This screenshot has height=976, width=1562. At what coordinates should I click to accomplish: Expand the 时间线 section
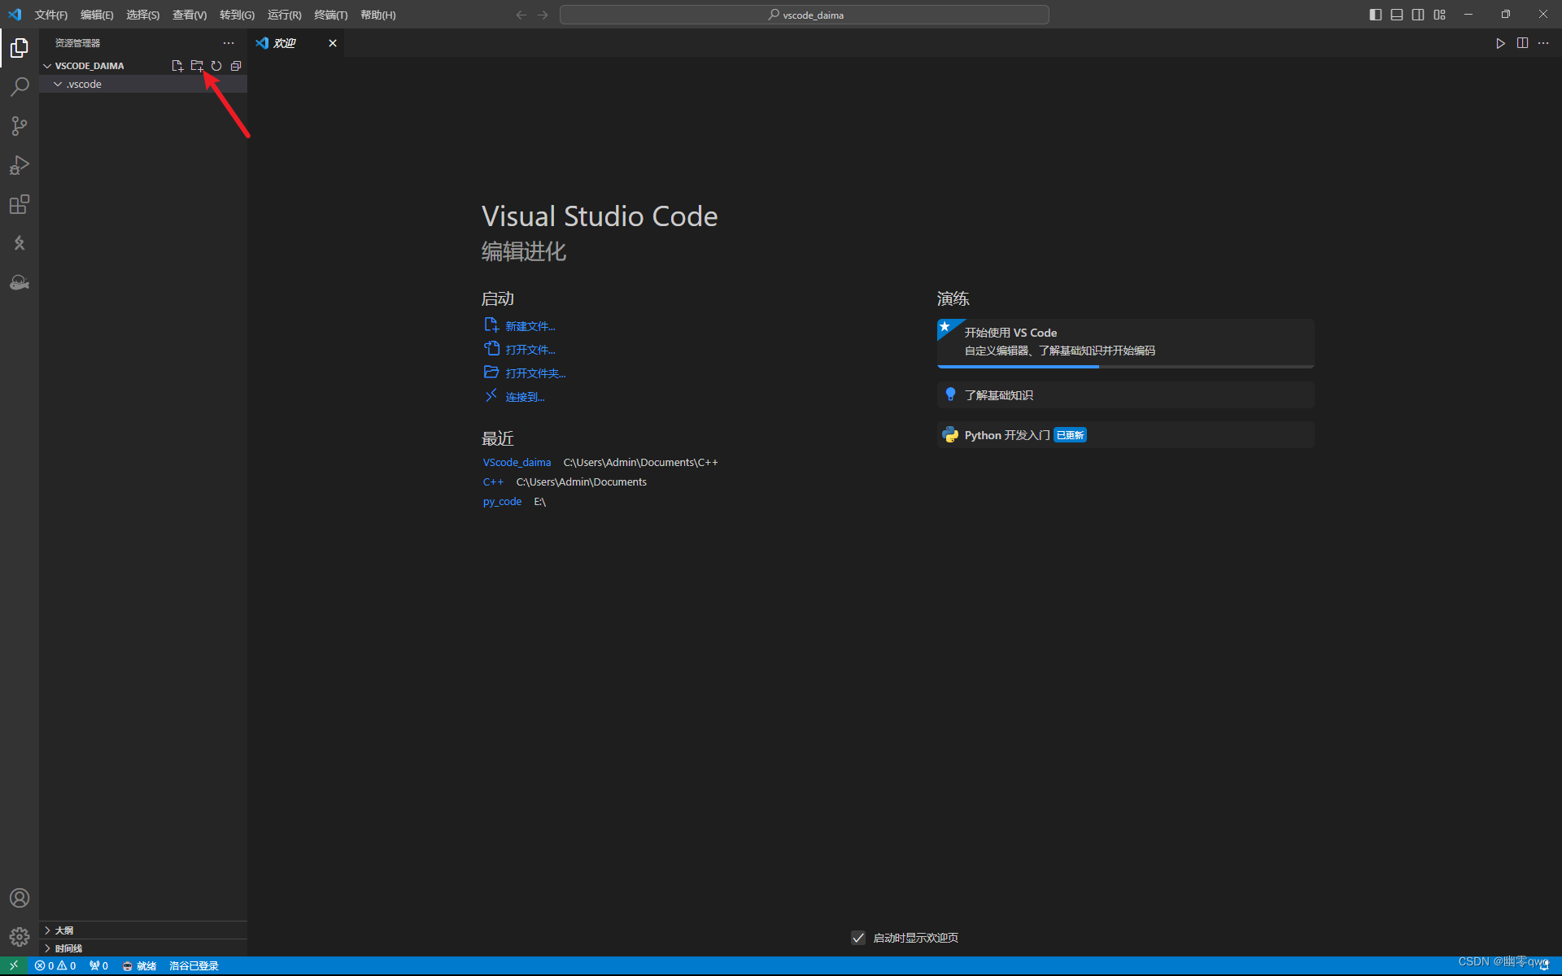143,948
